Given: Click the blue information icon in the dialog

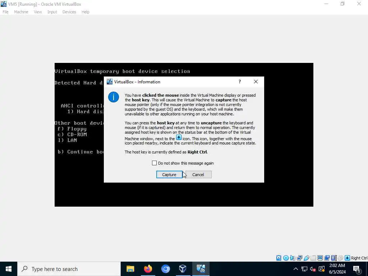Looking at the screenshot, I should point(113,97).
